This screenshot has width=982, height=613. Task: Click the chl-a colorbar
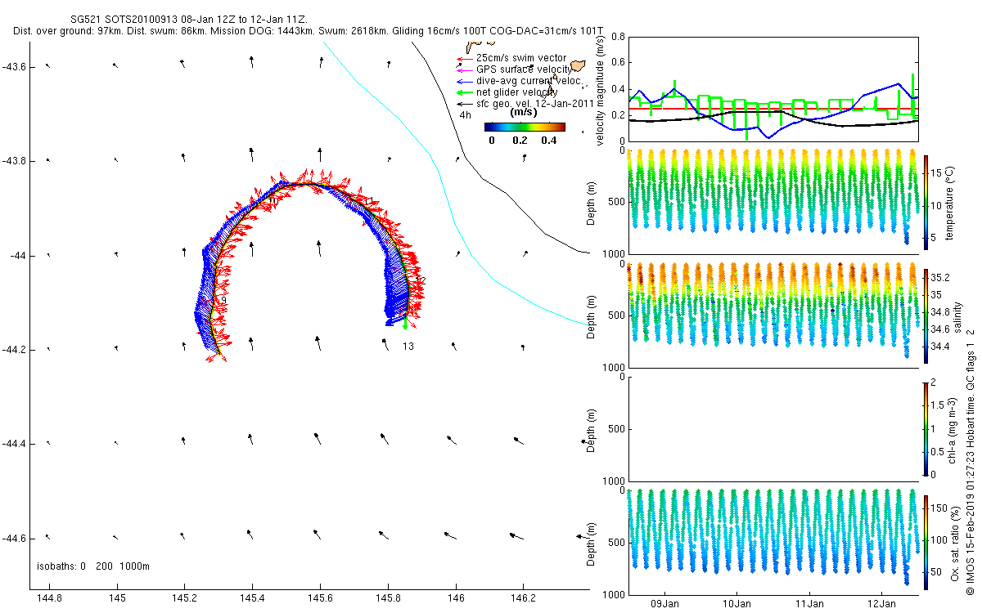[x=926, y=428]
